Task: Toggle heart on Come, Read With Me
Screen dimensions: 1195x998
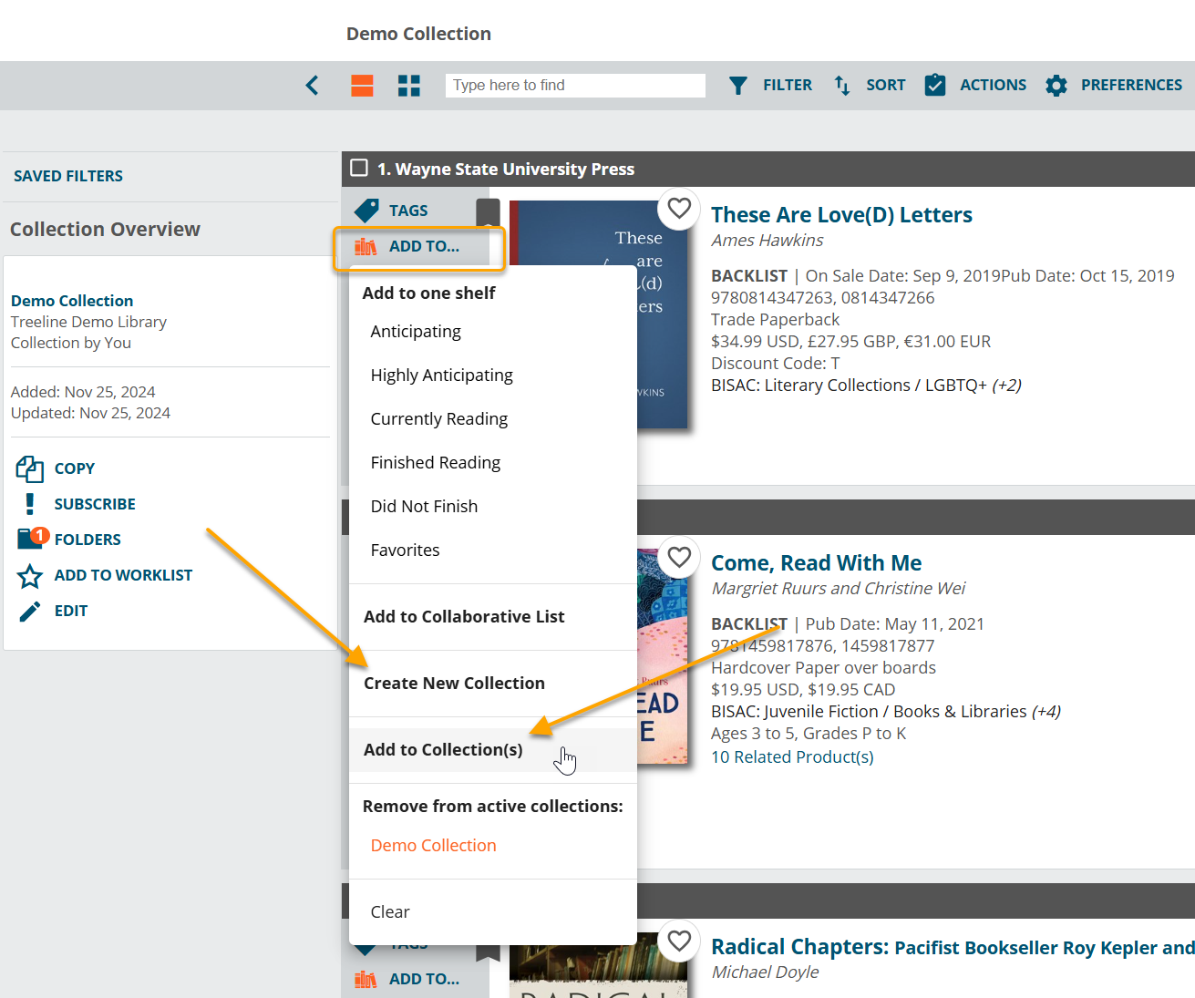Action: coord(679,557)
